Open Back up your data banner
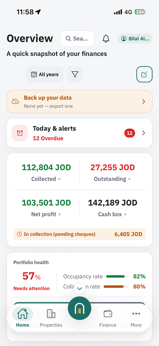 (80, 102)
